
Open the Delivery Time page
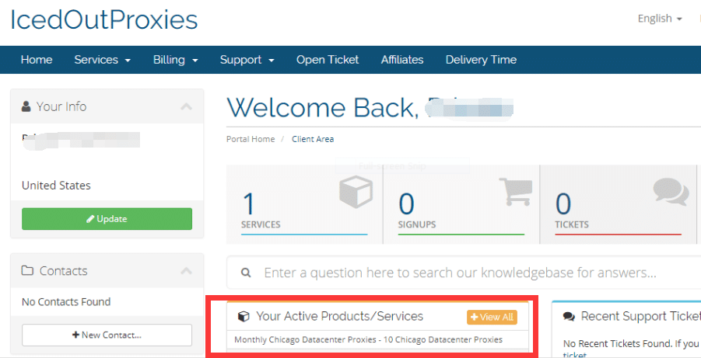[x=481, y=60]
